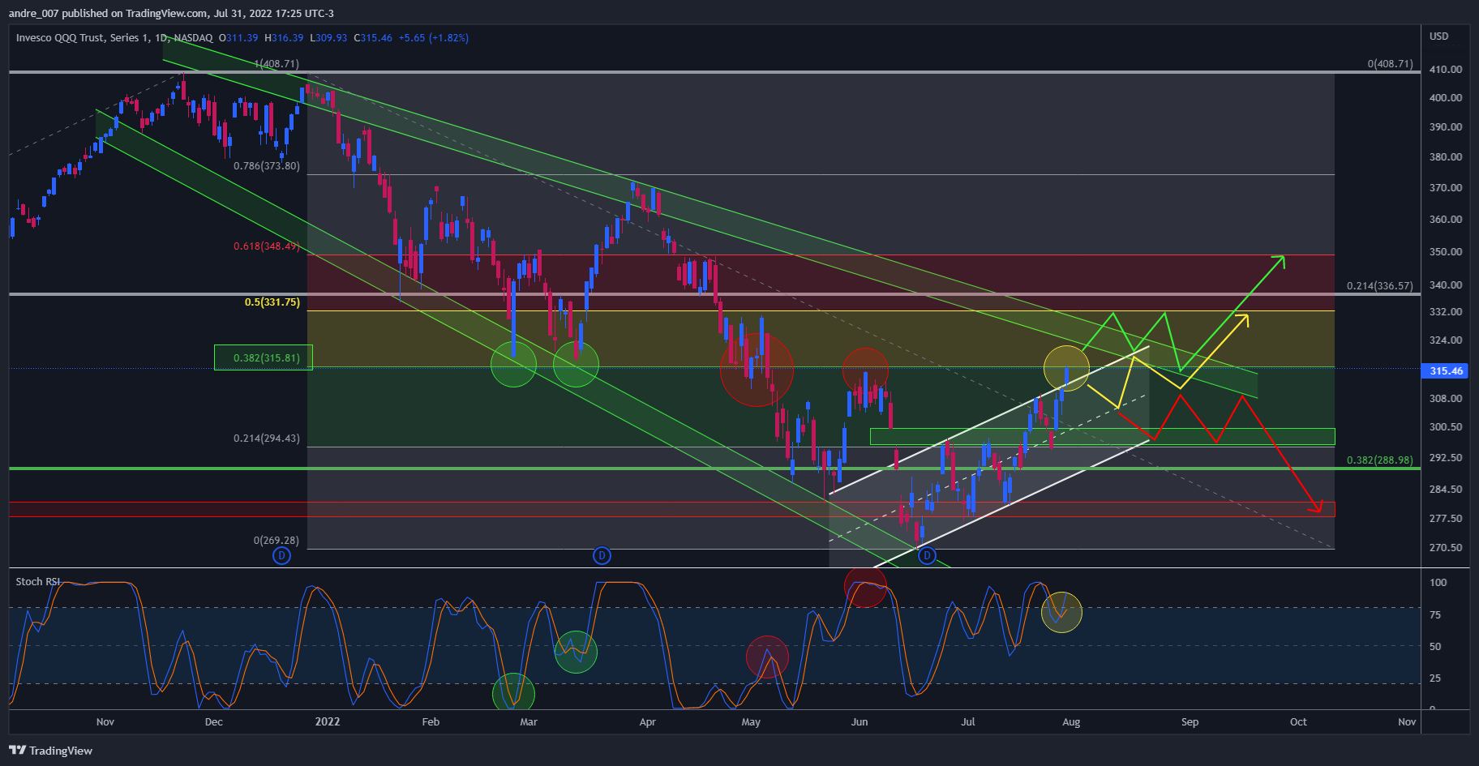The height and width of the screenshot is (766, 1479).
Task: Click the right-side Fib label 0(408.71)
Action: point(1390,63)
